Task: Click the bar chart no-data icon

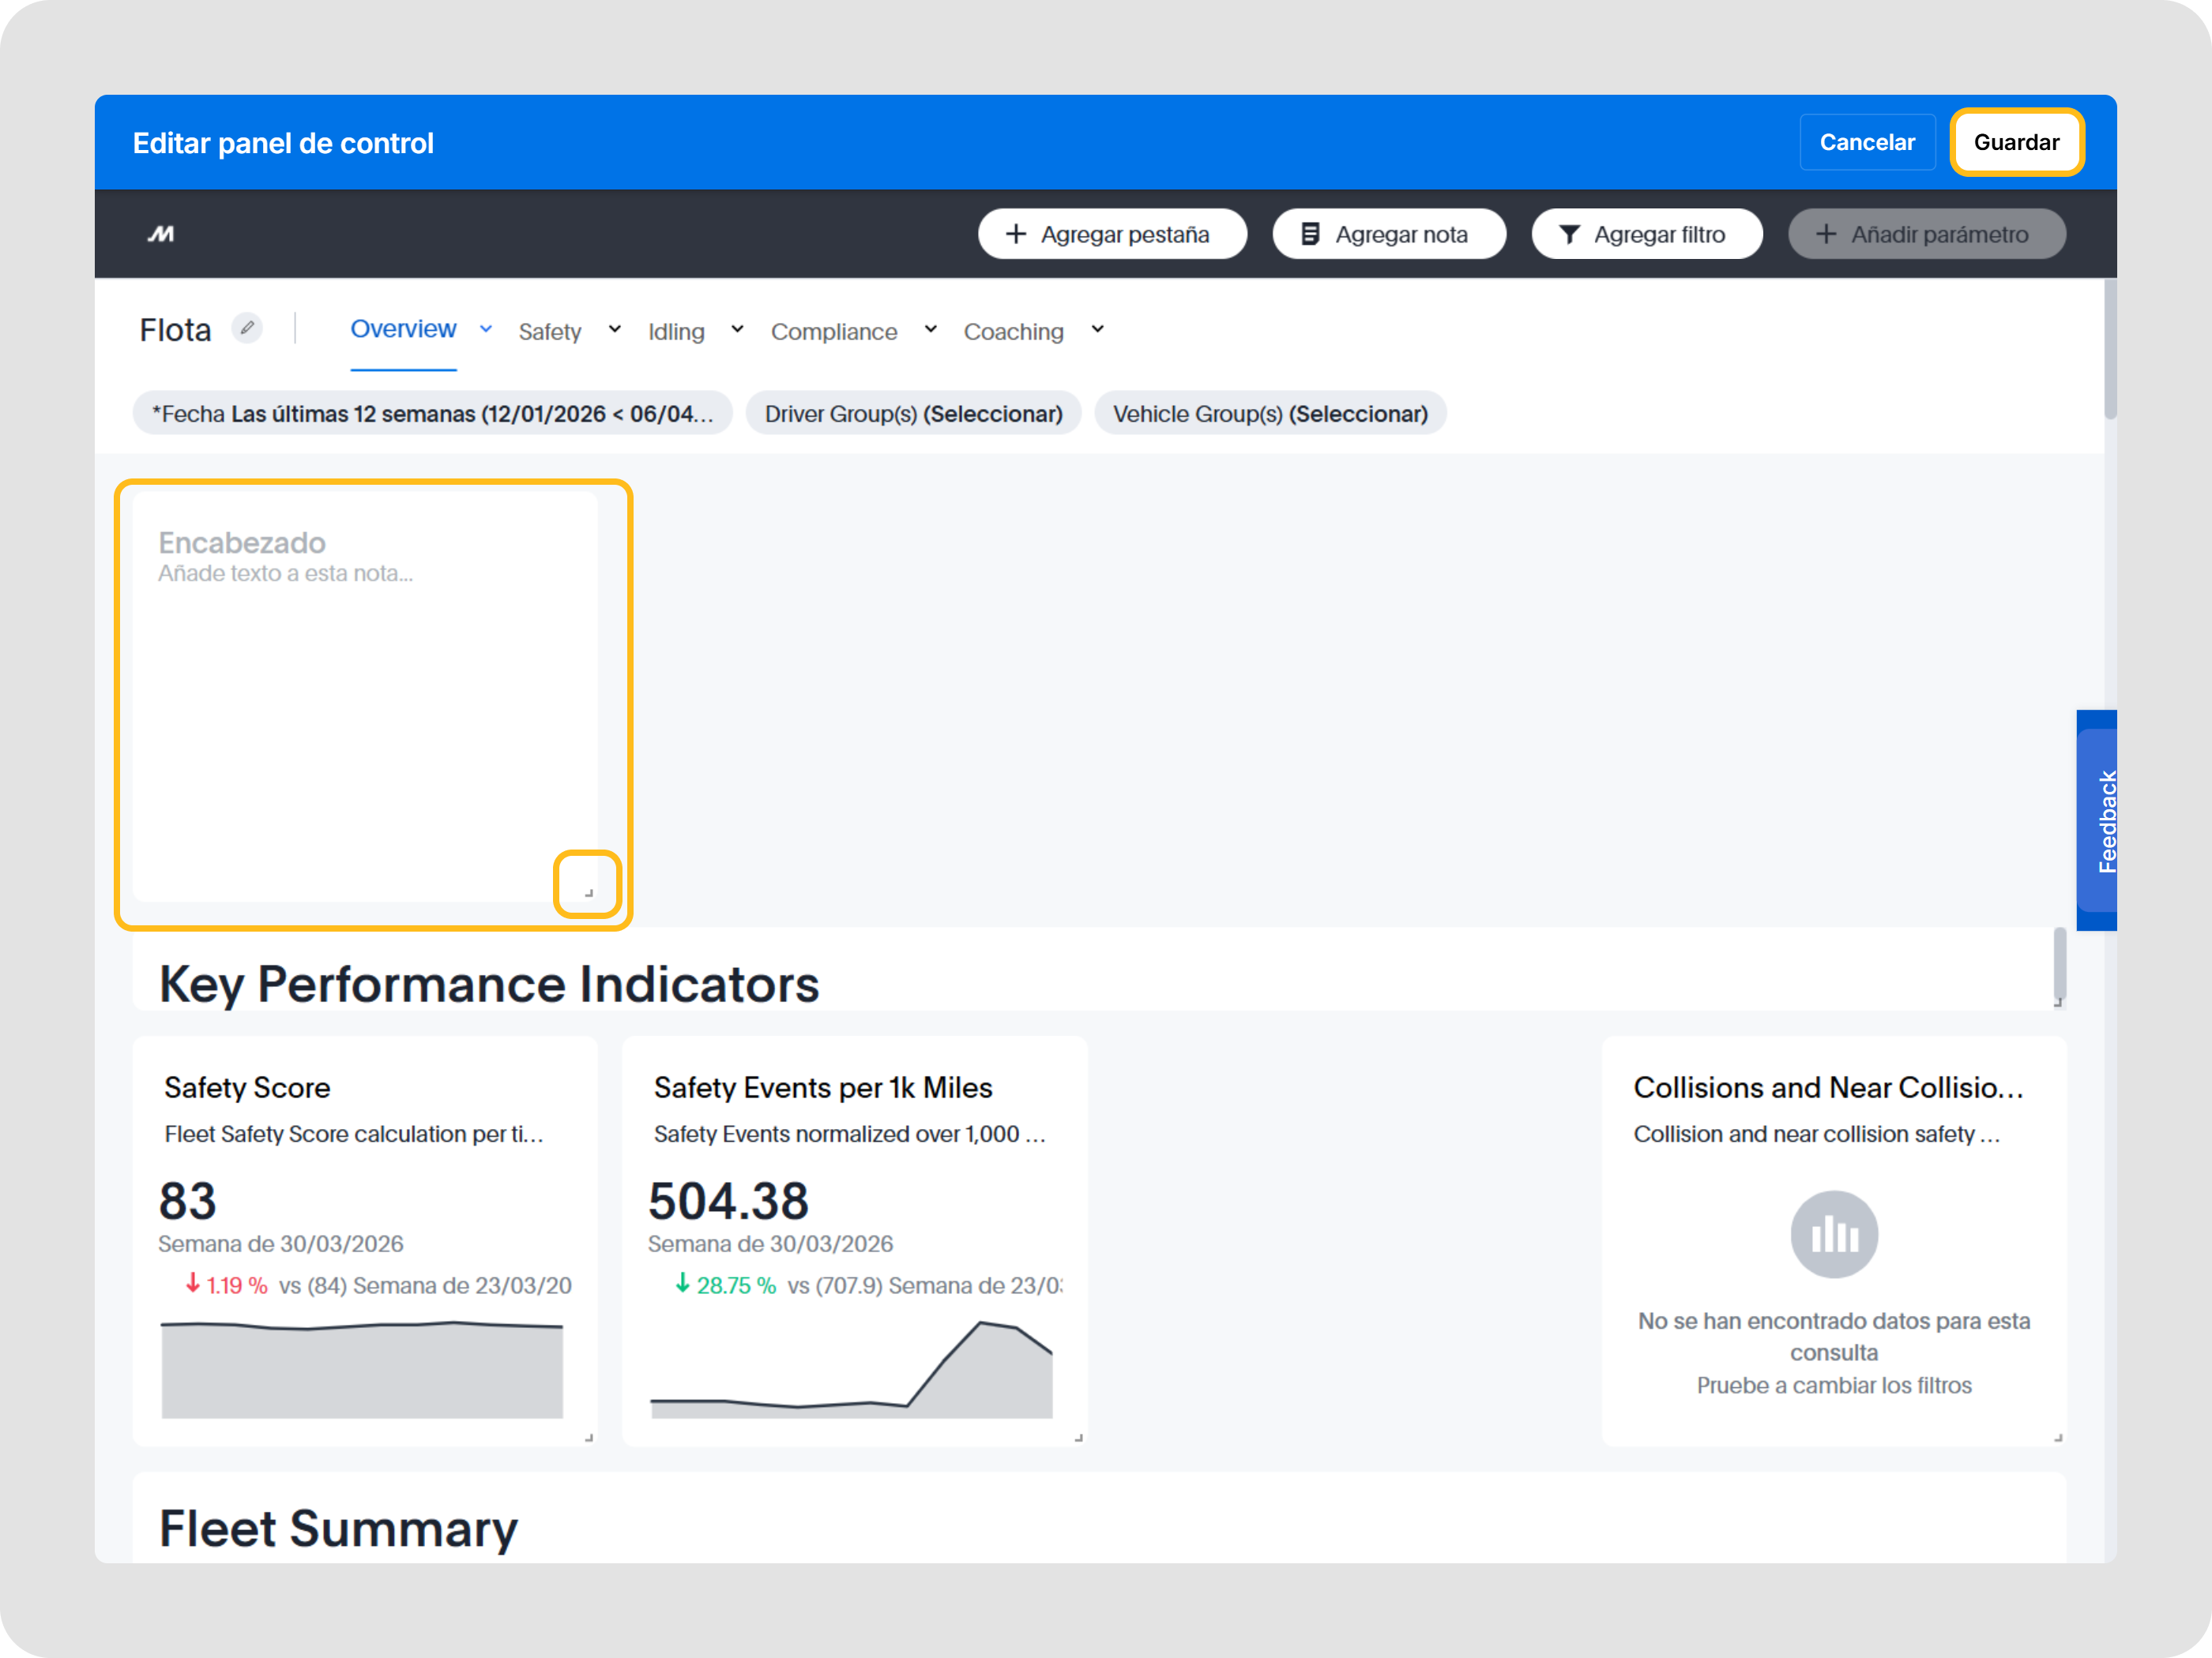Action: click(x=1833, y=1233)
